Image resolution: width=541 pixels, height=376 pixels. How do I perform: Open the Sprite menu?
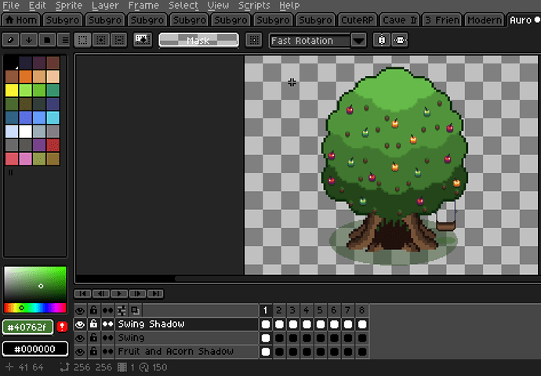tap(67, 5)
